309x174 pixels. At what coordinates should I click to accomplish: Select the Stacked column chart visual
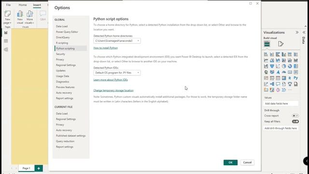pyautogui.click(x=272, y=54)
